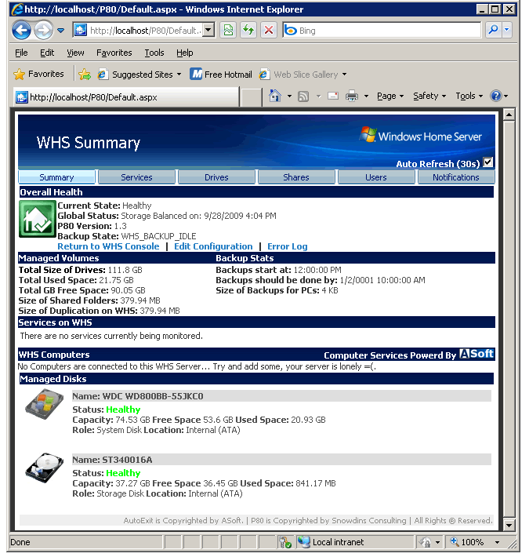Viewport: 529px width, 557px height.
Task: Open the Edit menu
Action: pos(47,53)
